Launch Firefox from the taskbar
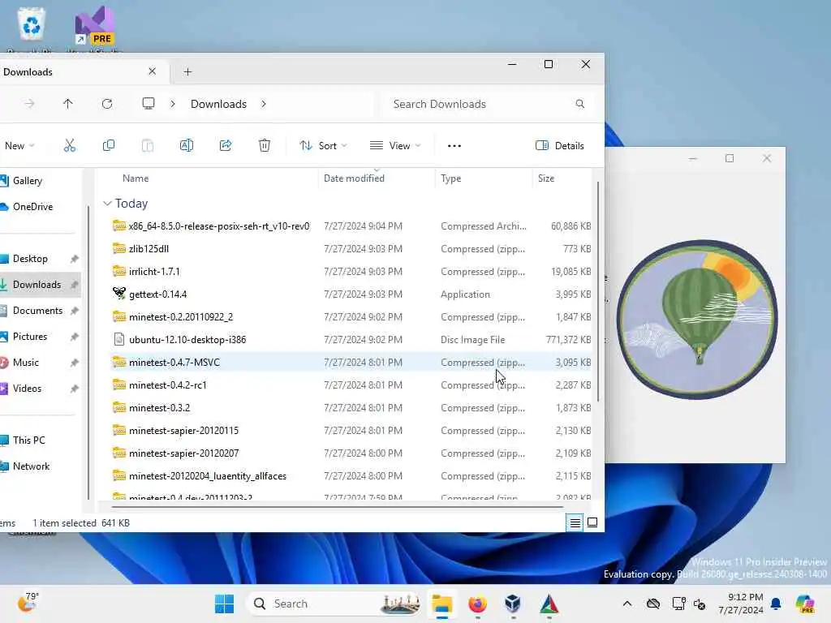 click(x=477, y=604)
